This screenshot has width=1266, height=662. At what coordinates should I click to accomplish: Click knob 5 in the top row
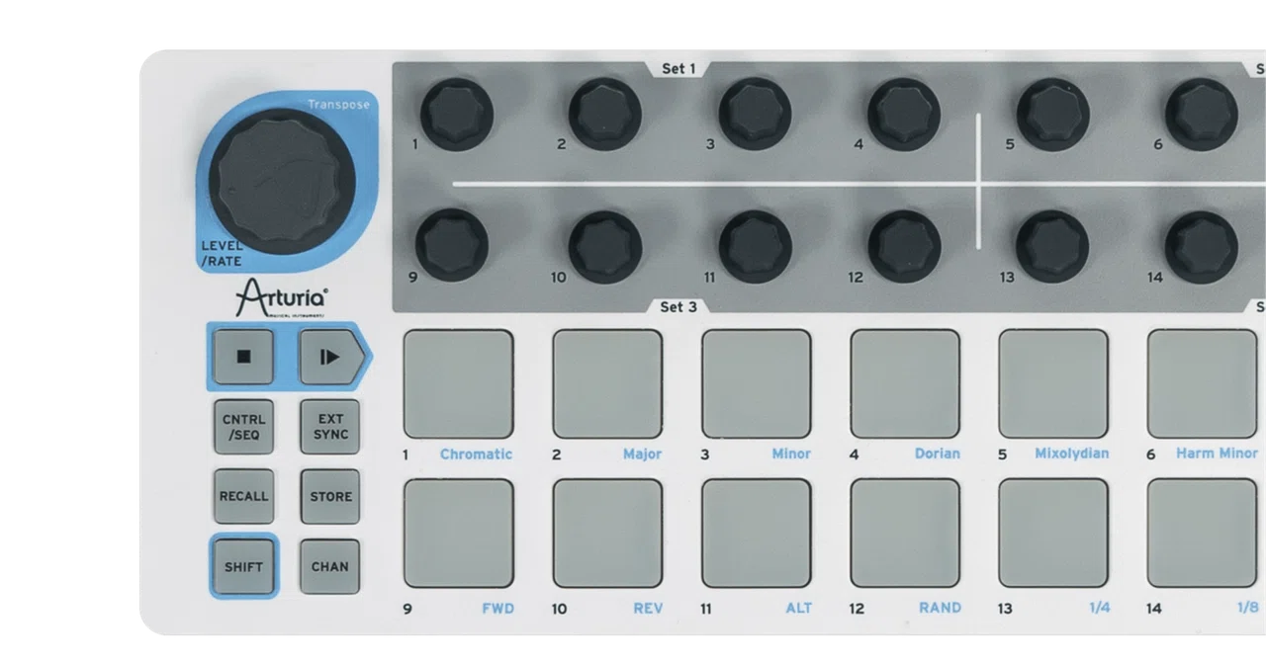point(1053,114)
